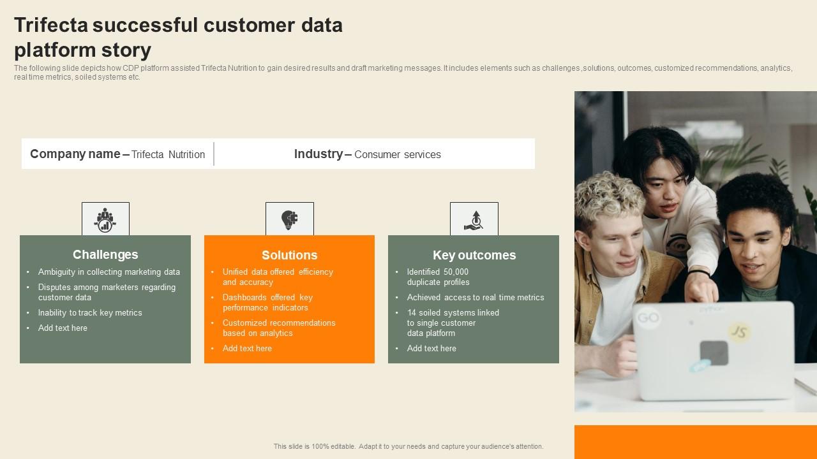
Task: Select the Challenges heading text
Action: [x=105, y=254]
